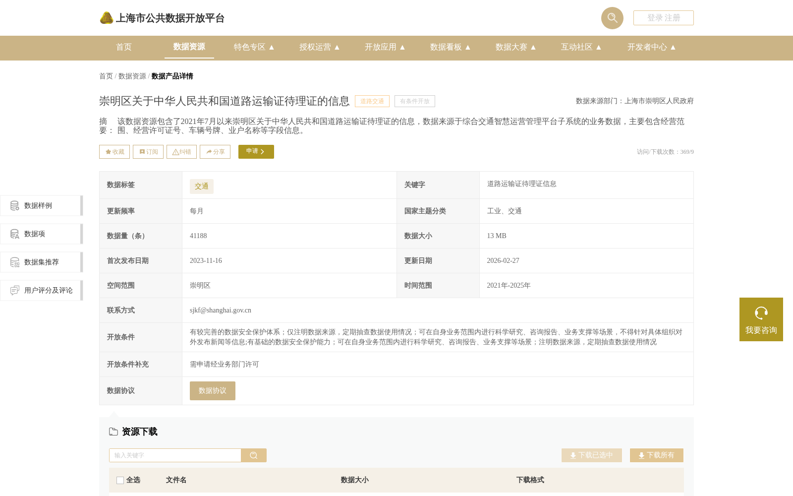Click the Shanghai open data platform logo
Image resolution: width=793 pixels, height=496 pixels.
click(162, 18)
